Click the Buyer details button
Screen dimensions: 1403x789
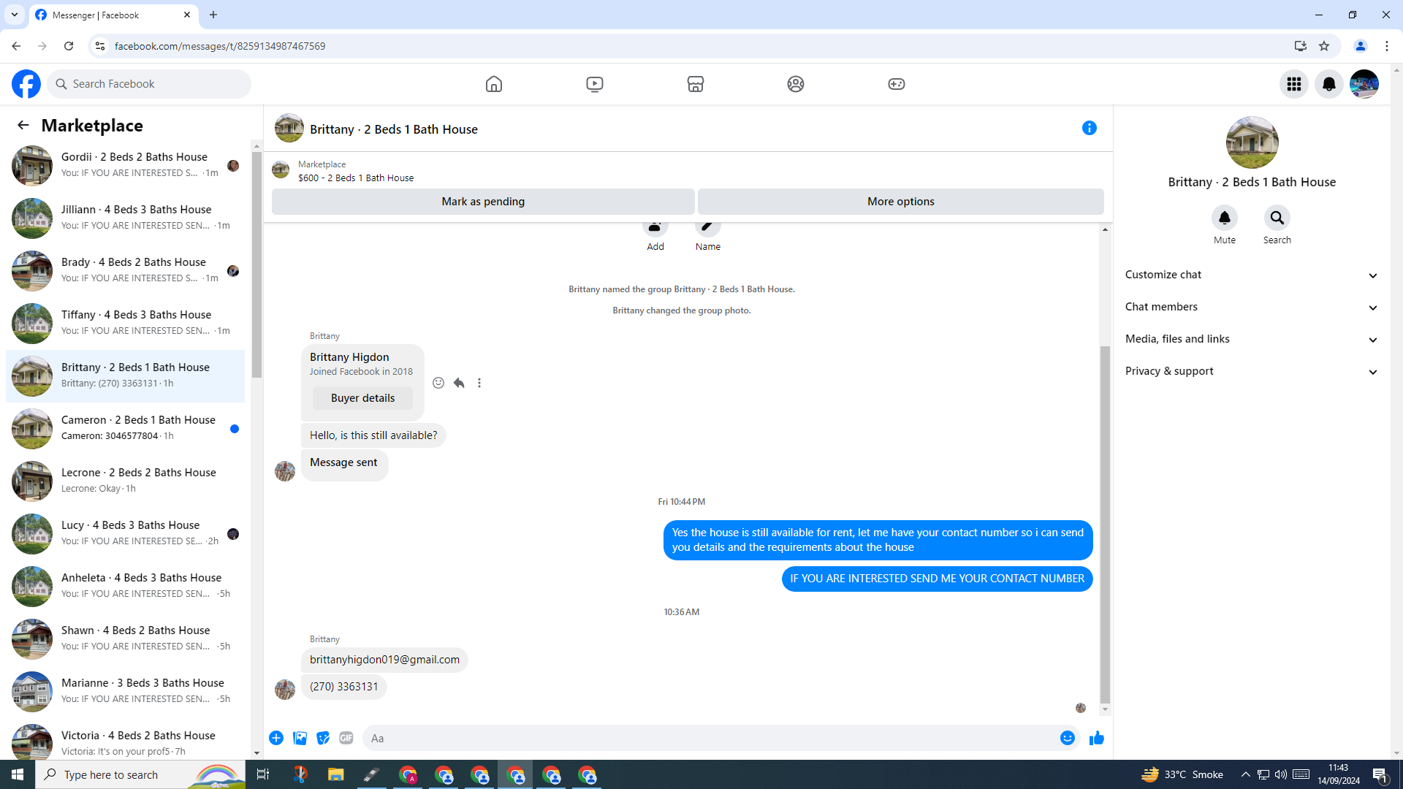(x=362, y=398)
